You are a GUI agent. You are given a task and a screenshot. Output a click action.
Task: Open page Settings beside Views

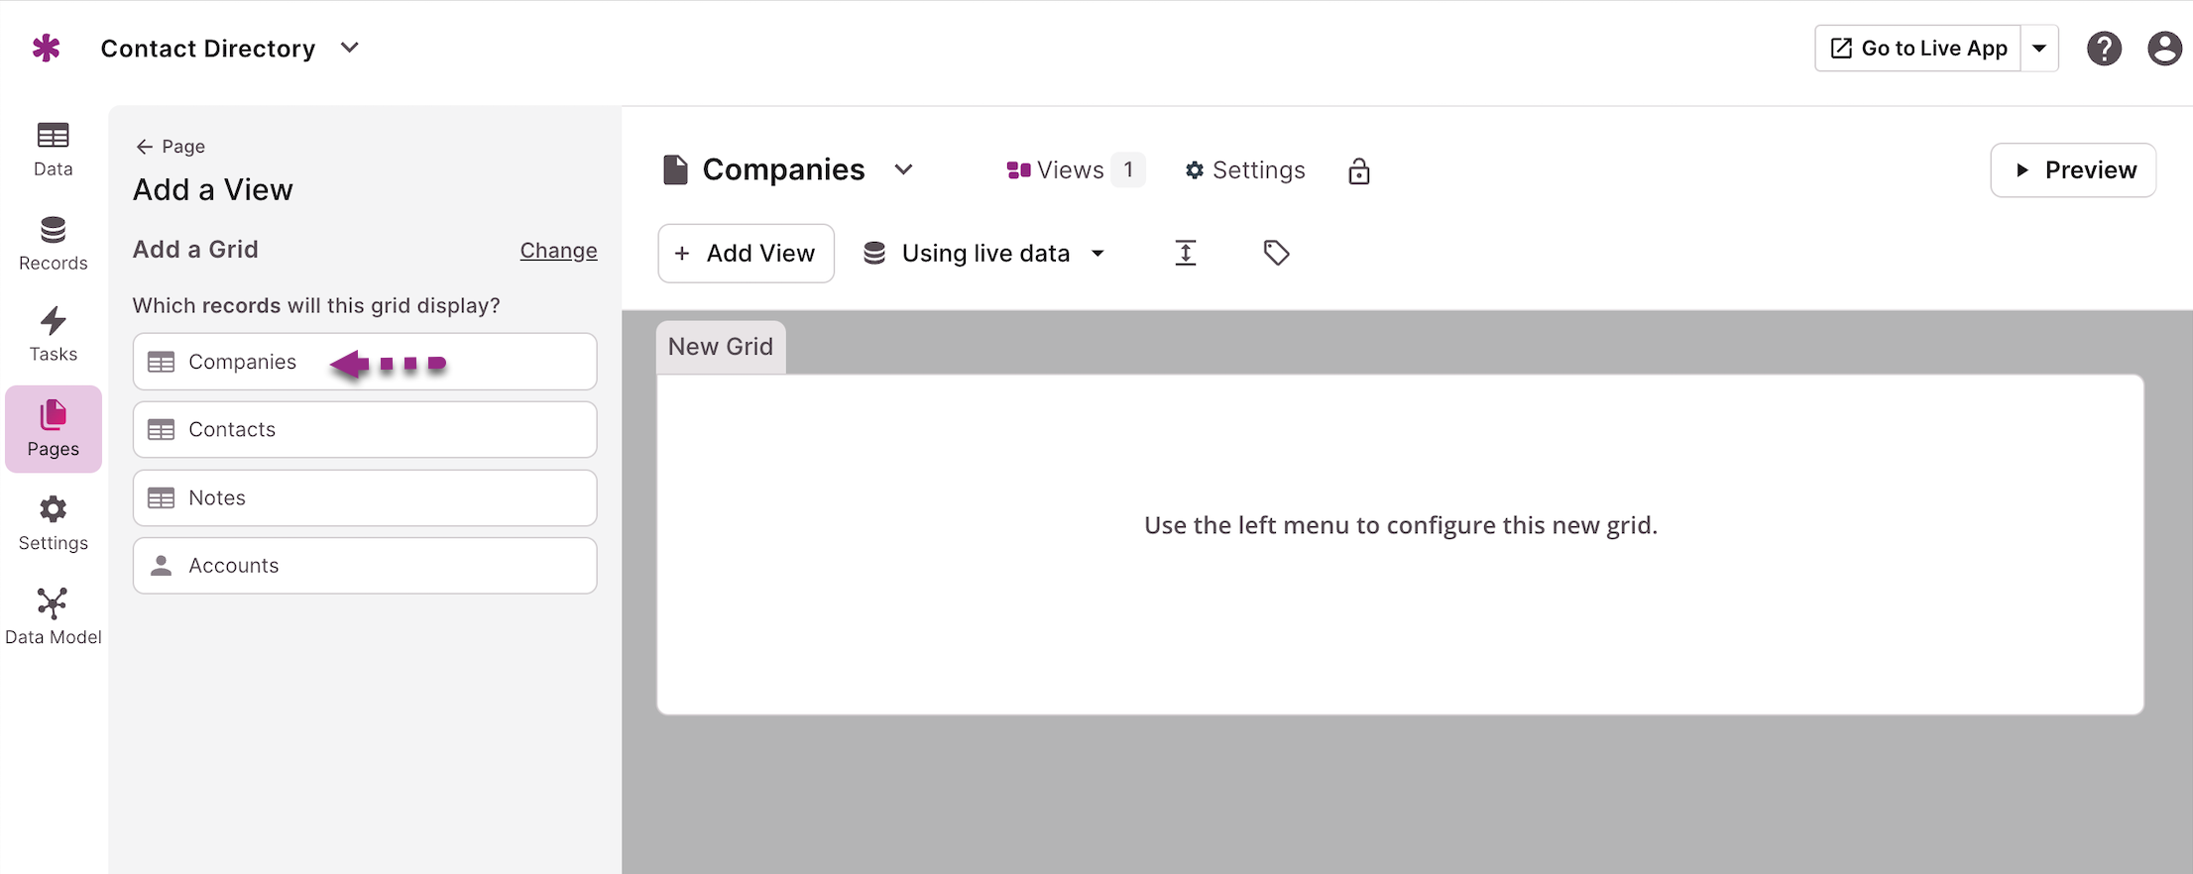coord(1245,170)
